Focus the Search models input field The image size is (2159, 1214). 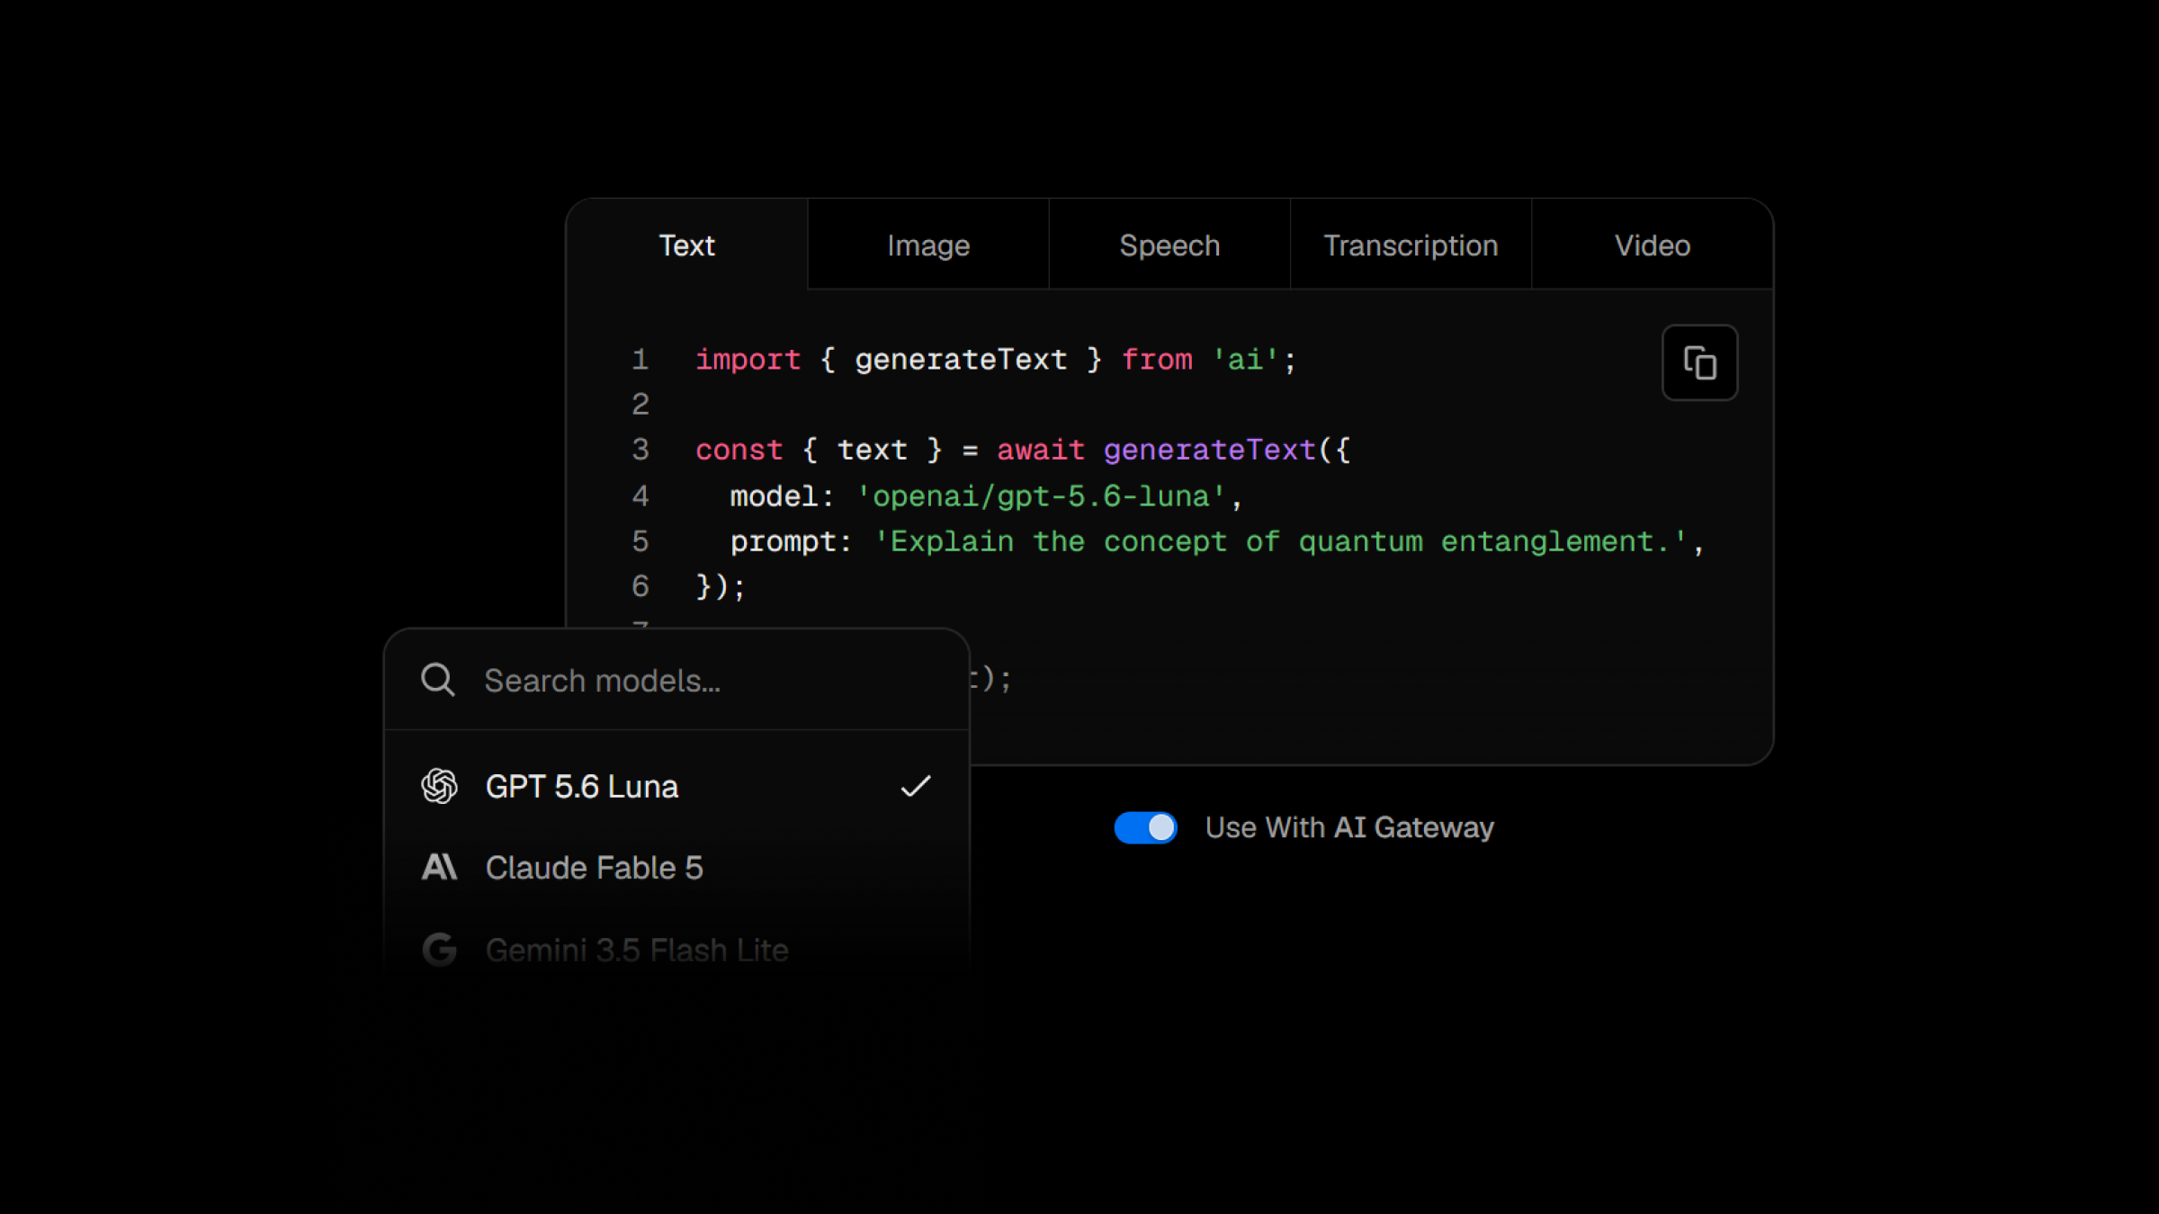676,680
